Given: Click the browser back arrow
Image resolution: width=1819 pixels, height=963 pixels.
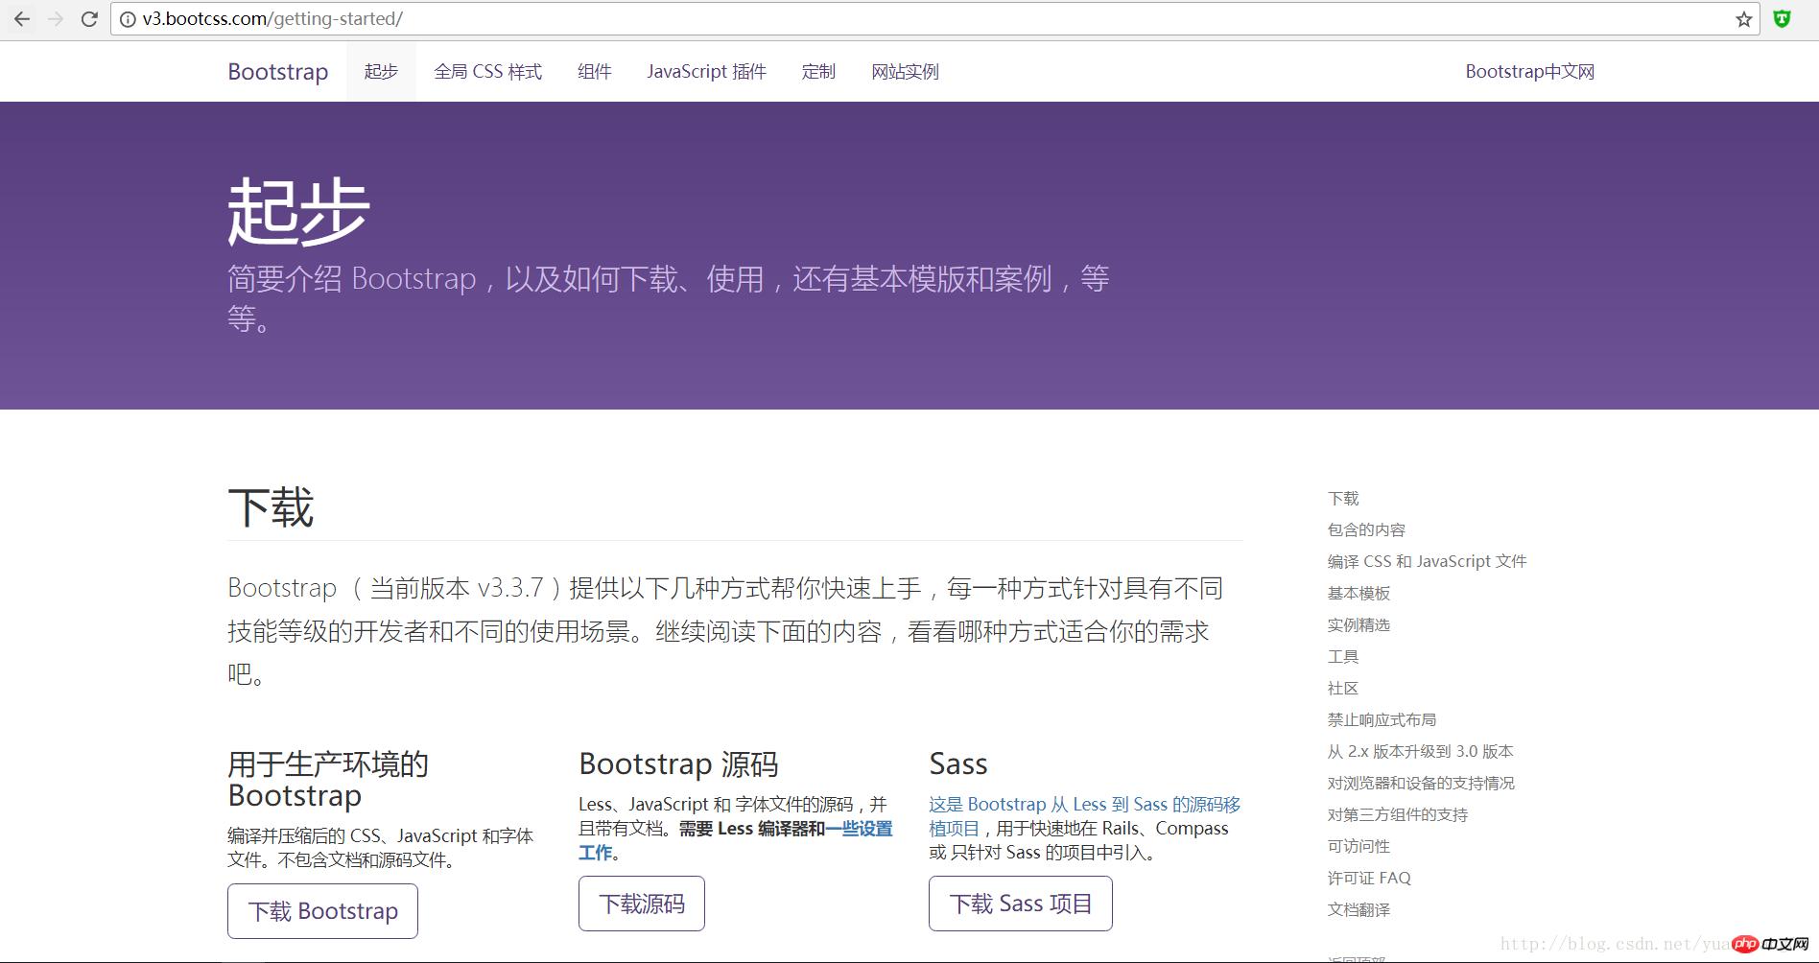Looking at the screenshot, I should (x=22, y=19).
